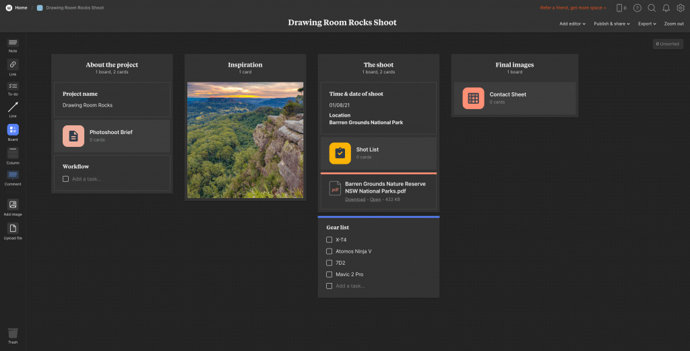The width and height of the screenshot is (690, 351).
Task: Mark Mavic 2 Pro as done
Action: tap(329, 274)
